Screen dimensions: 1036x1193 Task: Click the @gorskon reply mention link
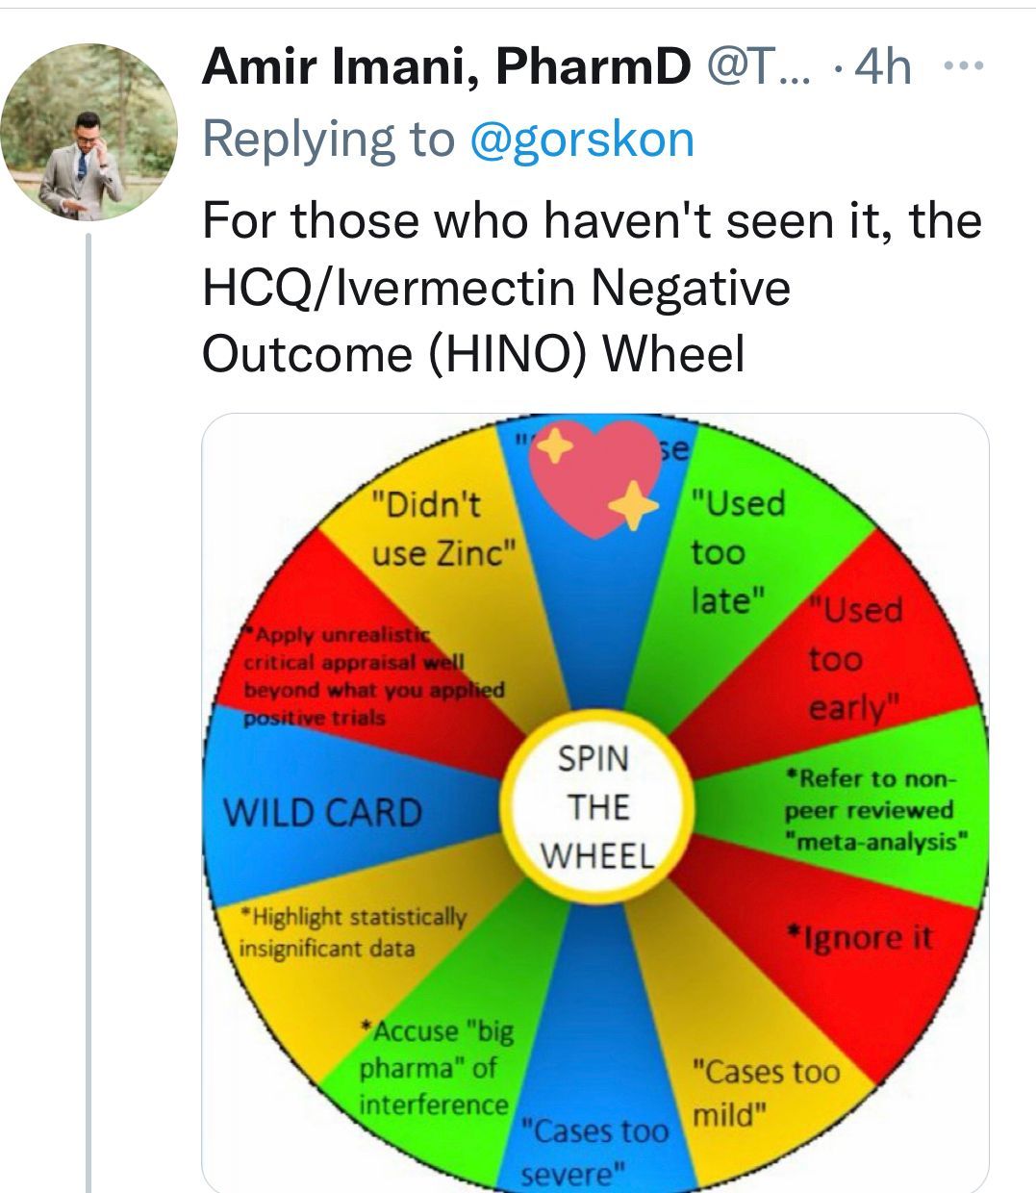(x=581, y=139)
